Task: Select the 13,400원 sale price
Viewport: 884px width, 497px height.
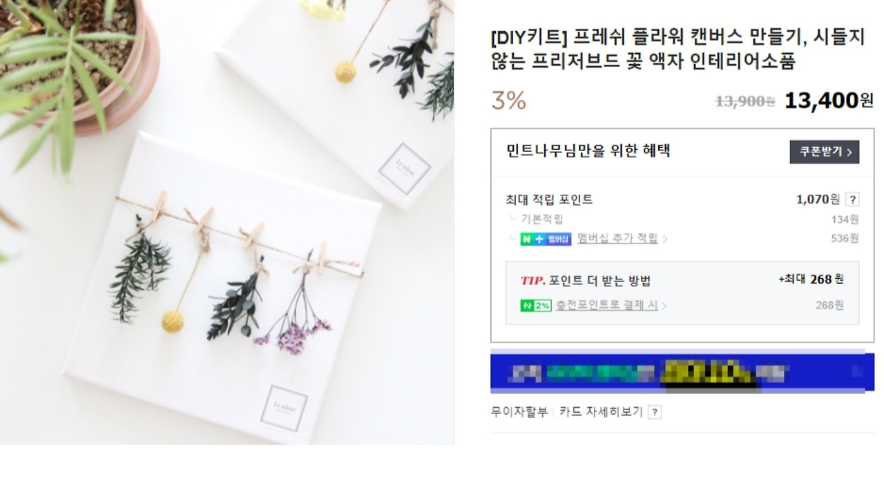Action: pos(829,101)
